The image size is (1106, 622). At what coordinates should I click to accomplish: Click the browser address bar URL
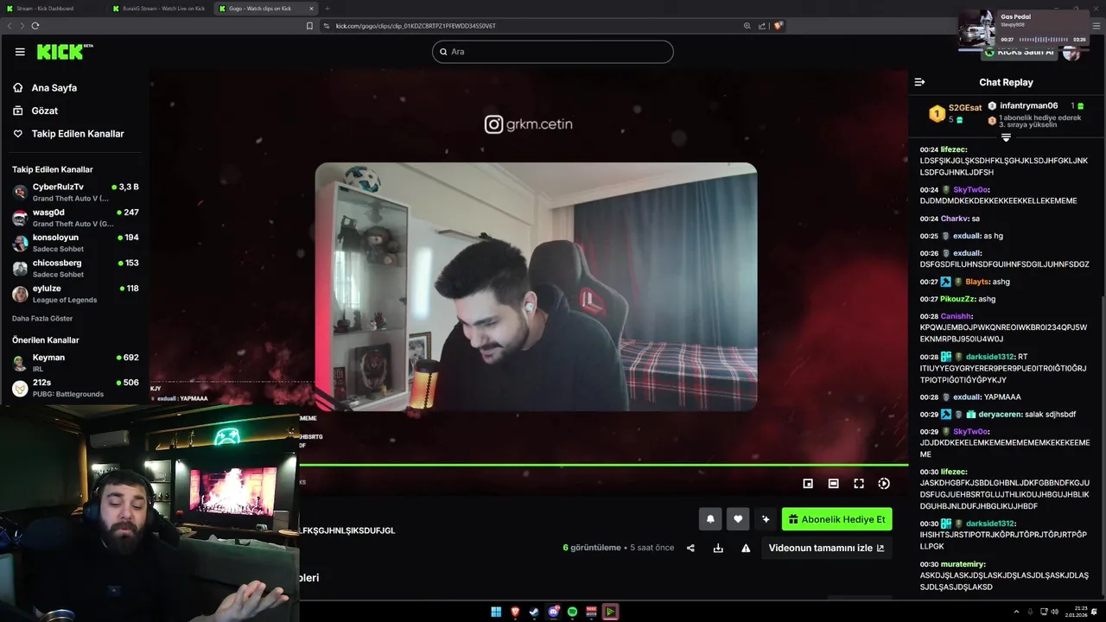[416, 26]
